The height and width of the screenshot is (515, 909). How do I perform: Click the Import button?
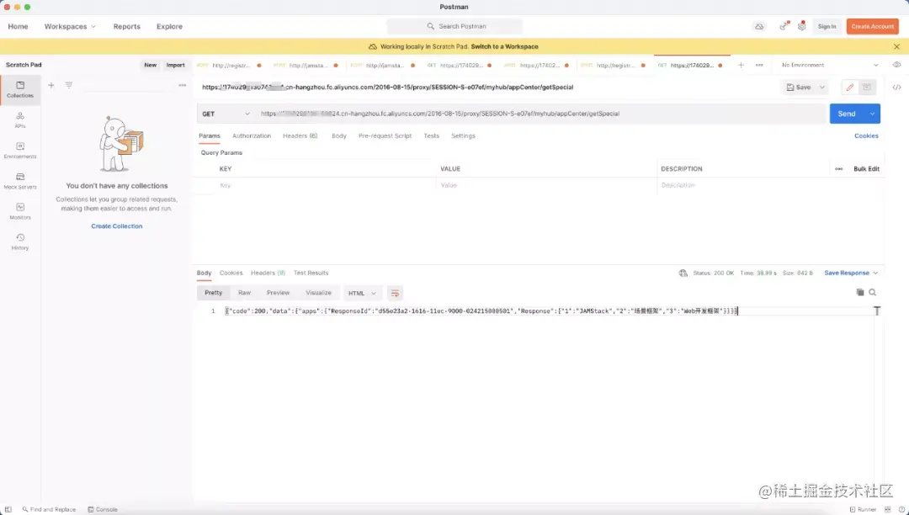coord(176,65)
